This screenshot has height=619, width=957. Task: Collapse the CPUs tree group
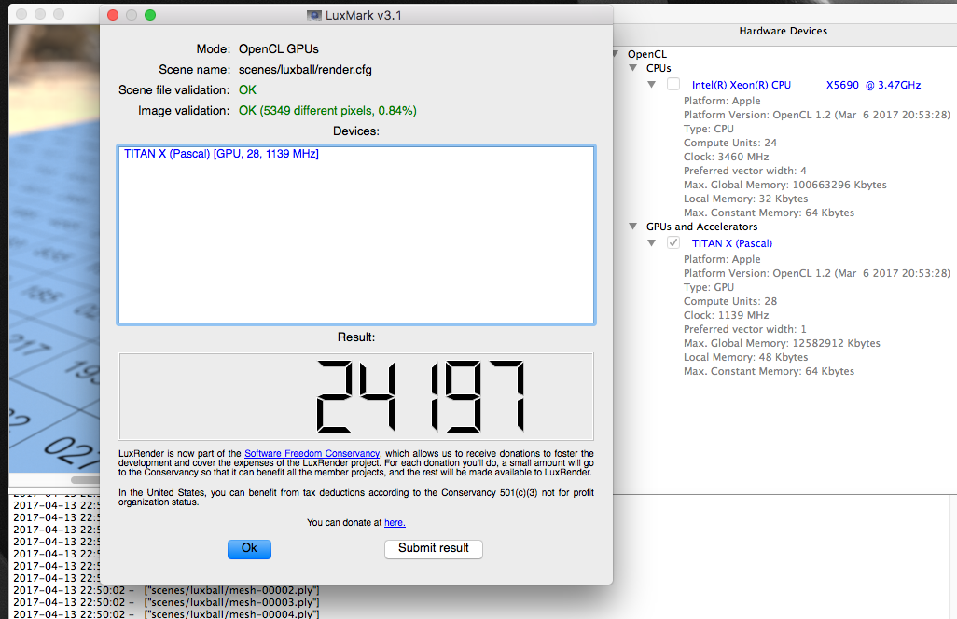[633, 68]
